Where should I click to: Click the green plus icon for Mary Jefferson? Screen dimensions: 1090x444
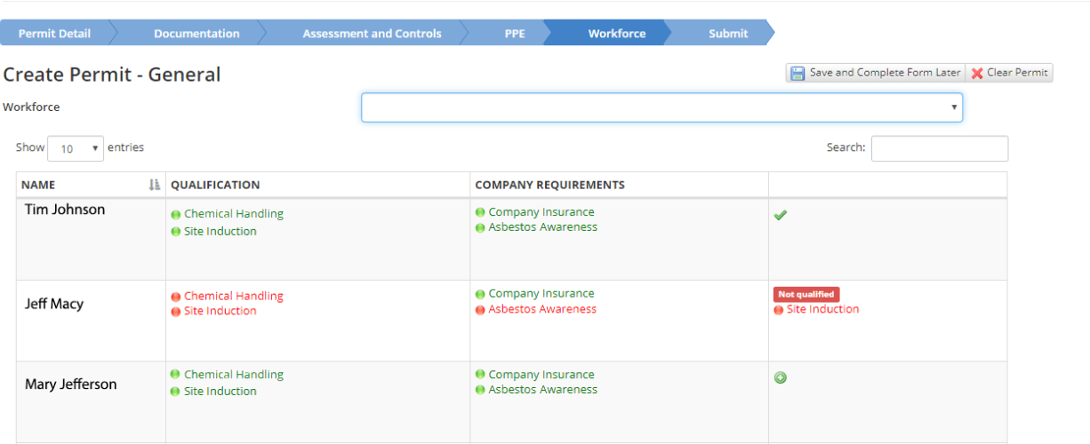[781, 377]
